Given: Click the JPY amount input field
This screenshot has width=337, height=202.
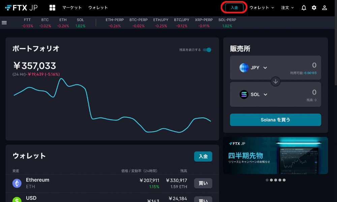Looking at the screenshot, I should [x=314, y=65].
